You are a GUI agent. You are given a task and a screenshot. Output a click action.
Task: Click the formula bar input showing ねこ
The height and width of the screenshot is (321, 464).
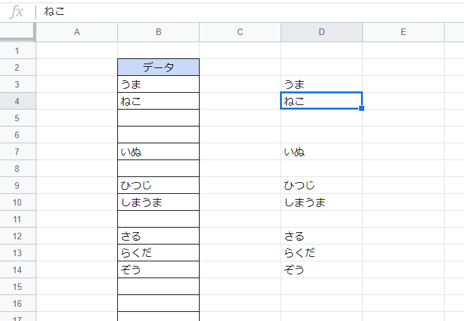(x=246, y=12)
